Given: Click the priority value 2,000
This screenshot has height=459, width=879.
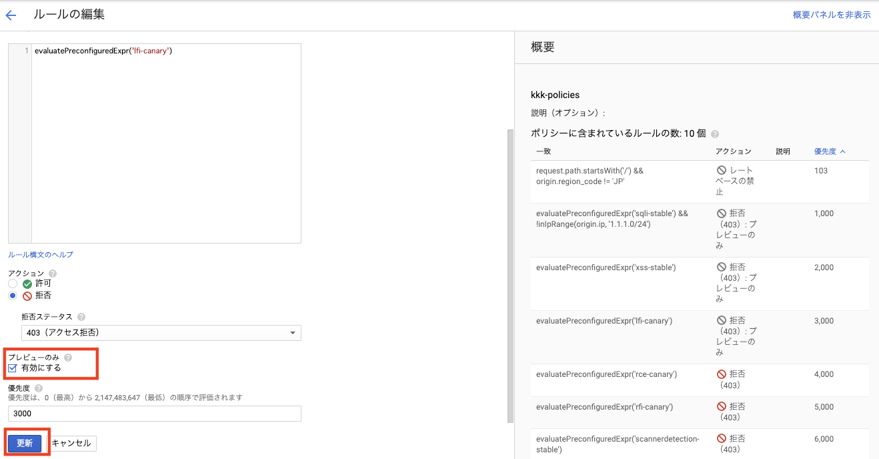Looking at the screenshot, I should point(824,268).
